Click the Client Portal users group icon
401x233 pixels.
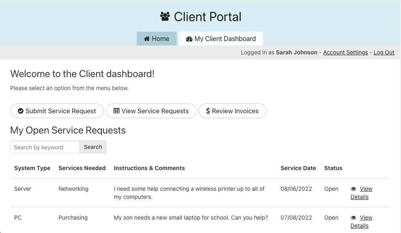tap(165, 17)
